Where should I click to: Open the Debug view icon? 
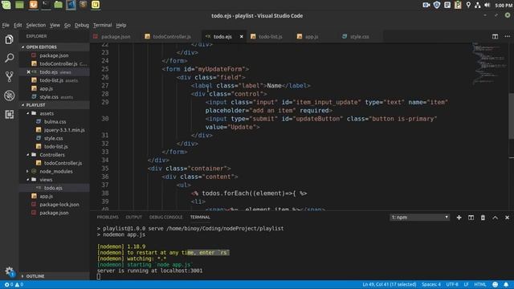pyautogui.click(x=9, y=96)
